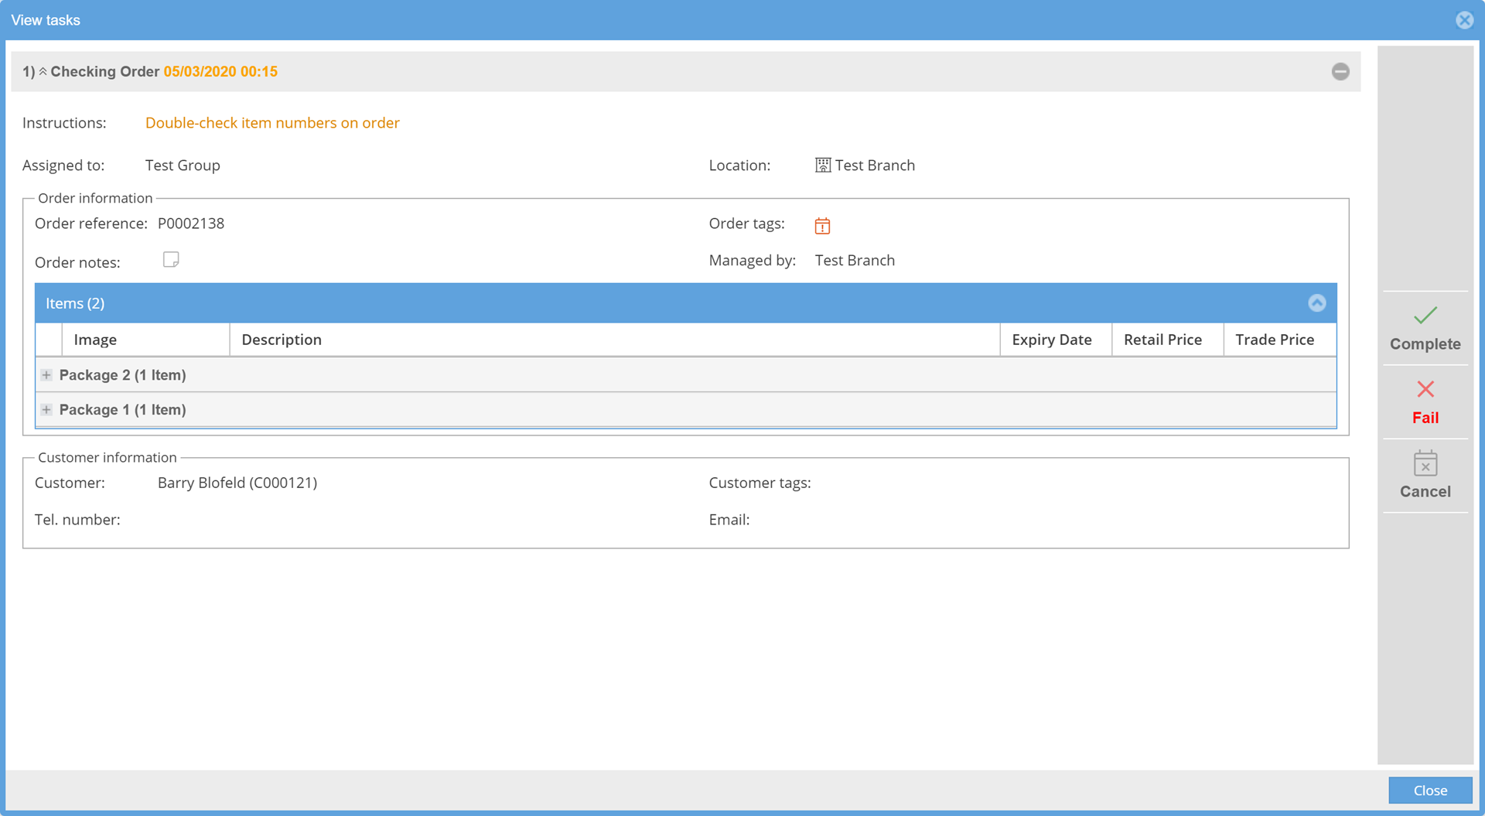Screen dimensions: 1485x816
Task: Open the order notes icon
Action: [171, 260]
